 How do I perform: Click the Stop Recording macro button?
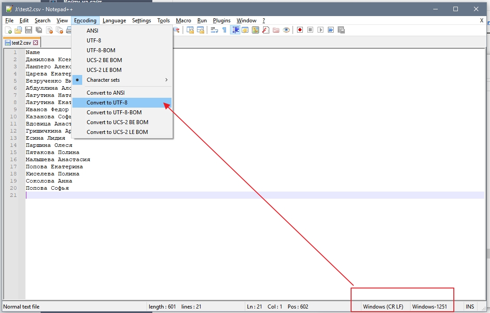[310, 30]
